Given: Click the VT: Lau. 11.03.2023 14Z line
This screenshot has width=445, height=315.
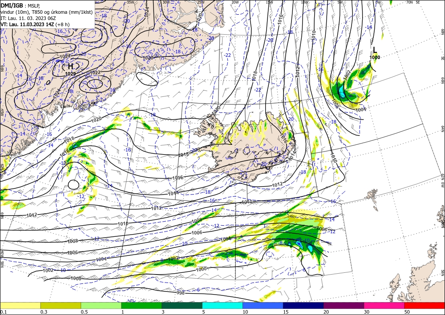Looking at the screenshot, I should click(27, 24).
